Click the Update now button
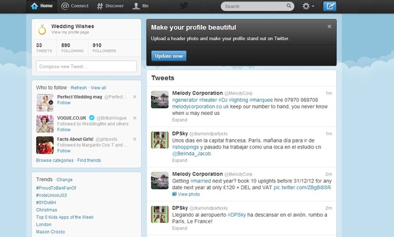 click(x=169, y=56)
